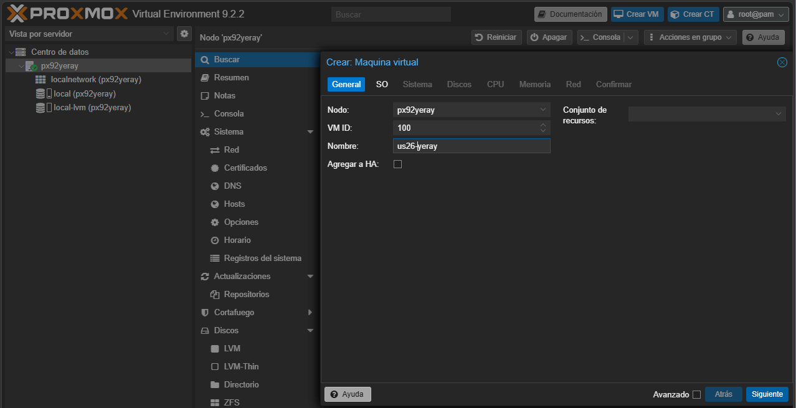The width and height of the screenshot is (796, 408).
Task: Open Conjunto de recursos dropdown
Action: click(707, 114)
